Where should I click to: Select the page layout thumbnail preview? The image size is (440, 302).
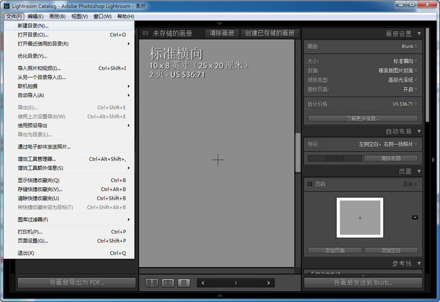[360, 218]
